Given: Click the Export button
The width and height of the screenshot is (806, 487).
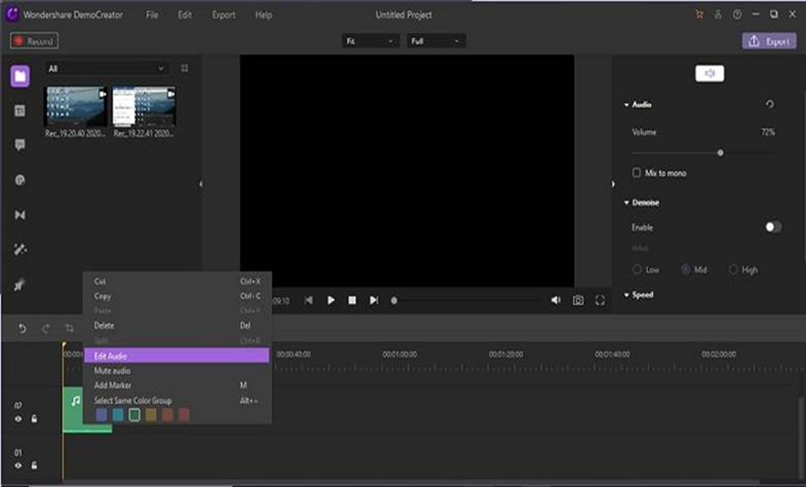Looking at the screenshot, I should tap(768, 41).
